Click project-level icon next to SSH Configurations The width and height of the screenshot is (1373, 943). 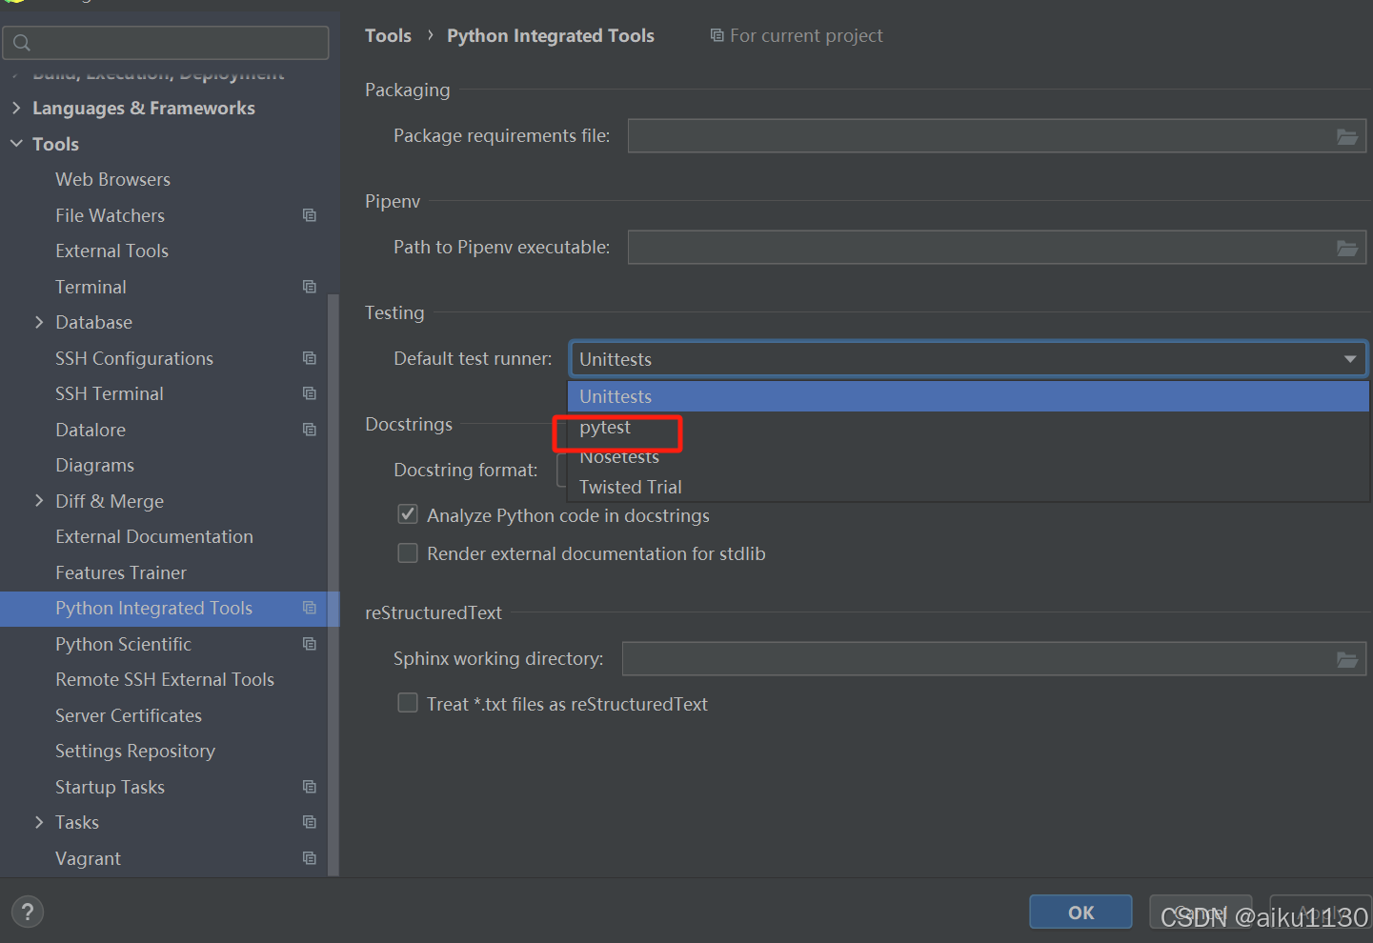(x=310, y=358)
